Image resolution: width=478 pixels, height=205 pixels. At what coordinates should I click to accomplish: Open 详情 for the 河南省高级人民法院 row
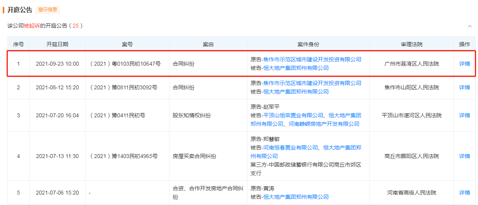(x=464, y=193)
